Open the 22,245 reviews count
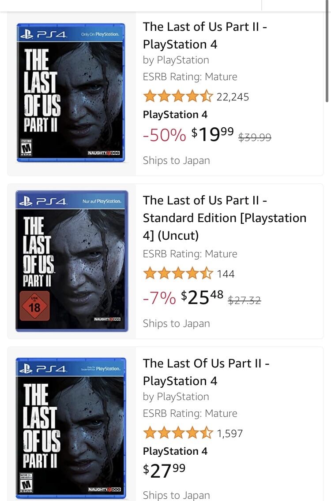The width and height of the screenshot is (331, 501). (233, 97)
